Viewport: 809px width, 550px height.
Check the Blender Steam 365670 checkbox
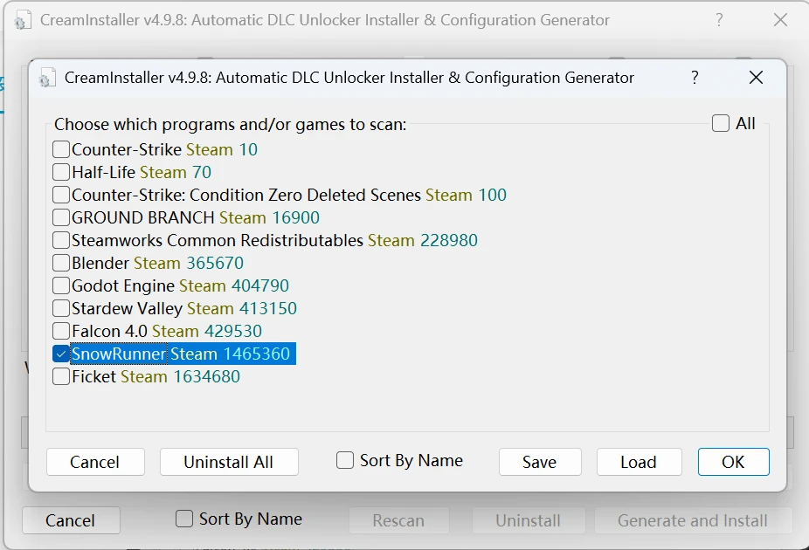(61, 263)
